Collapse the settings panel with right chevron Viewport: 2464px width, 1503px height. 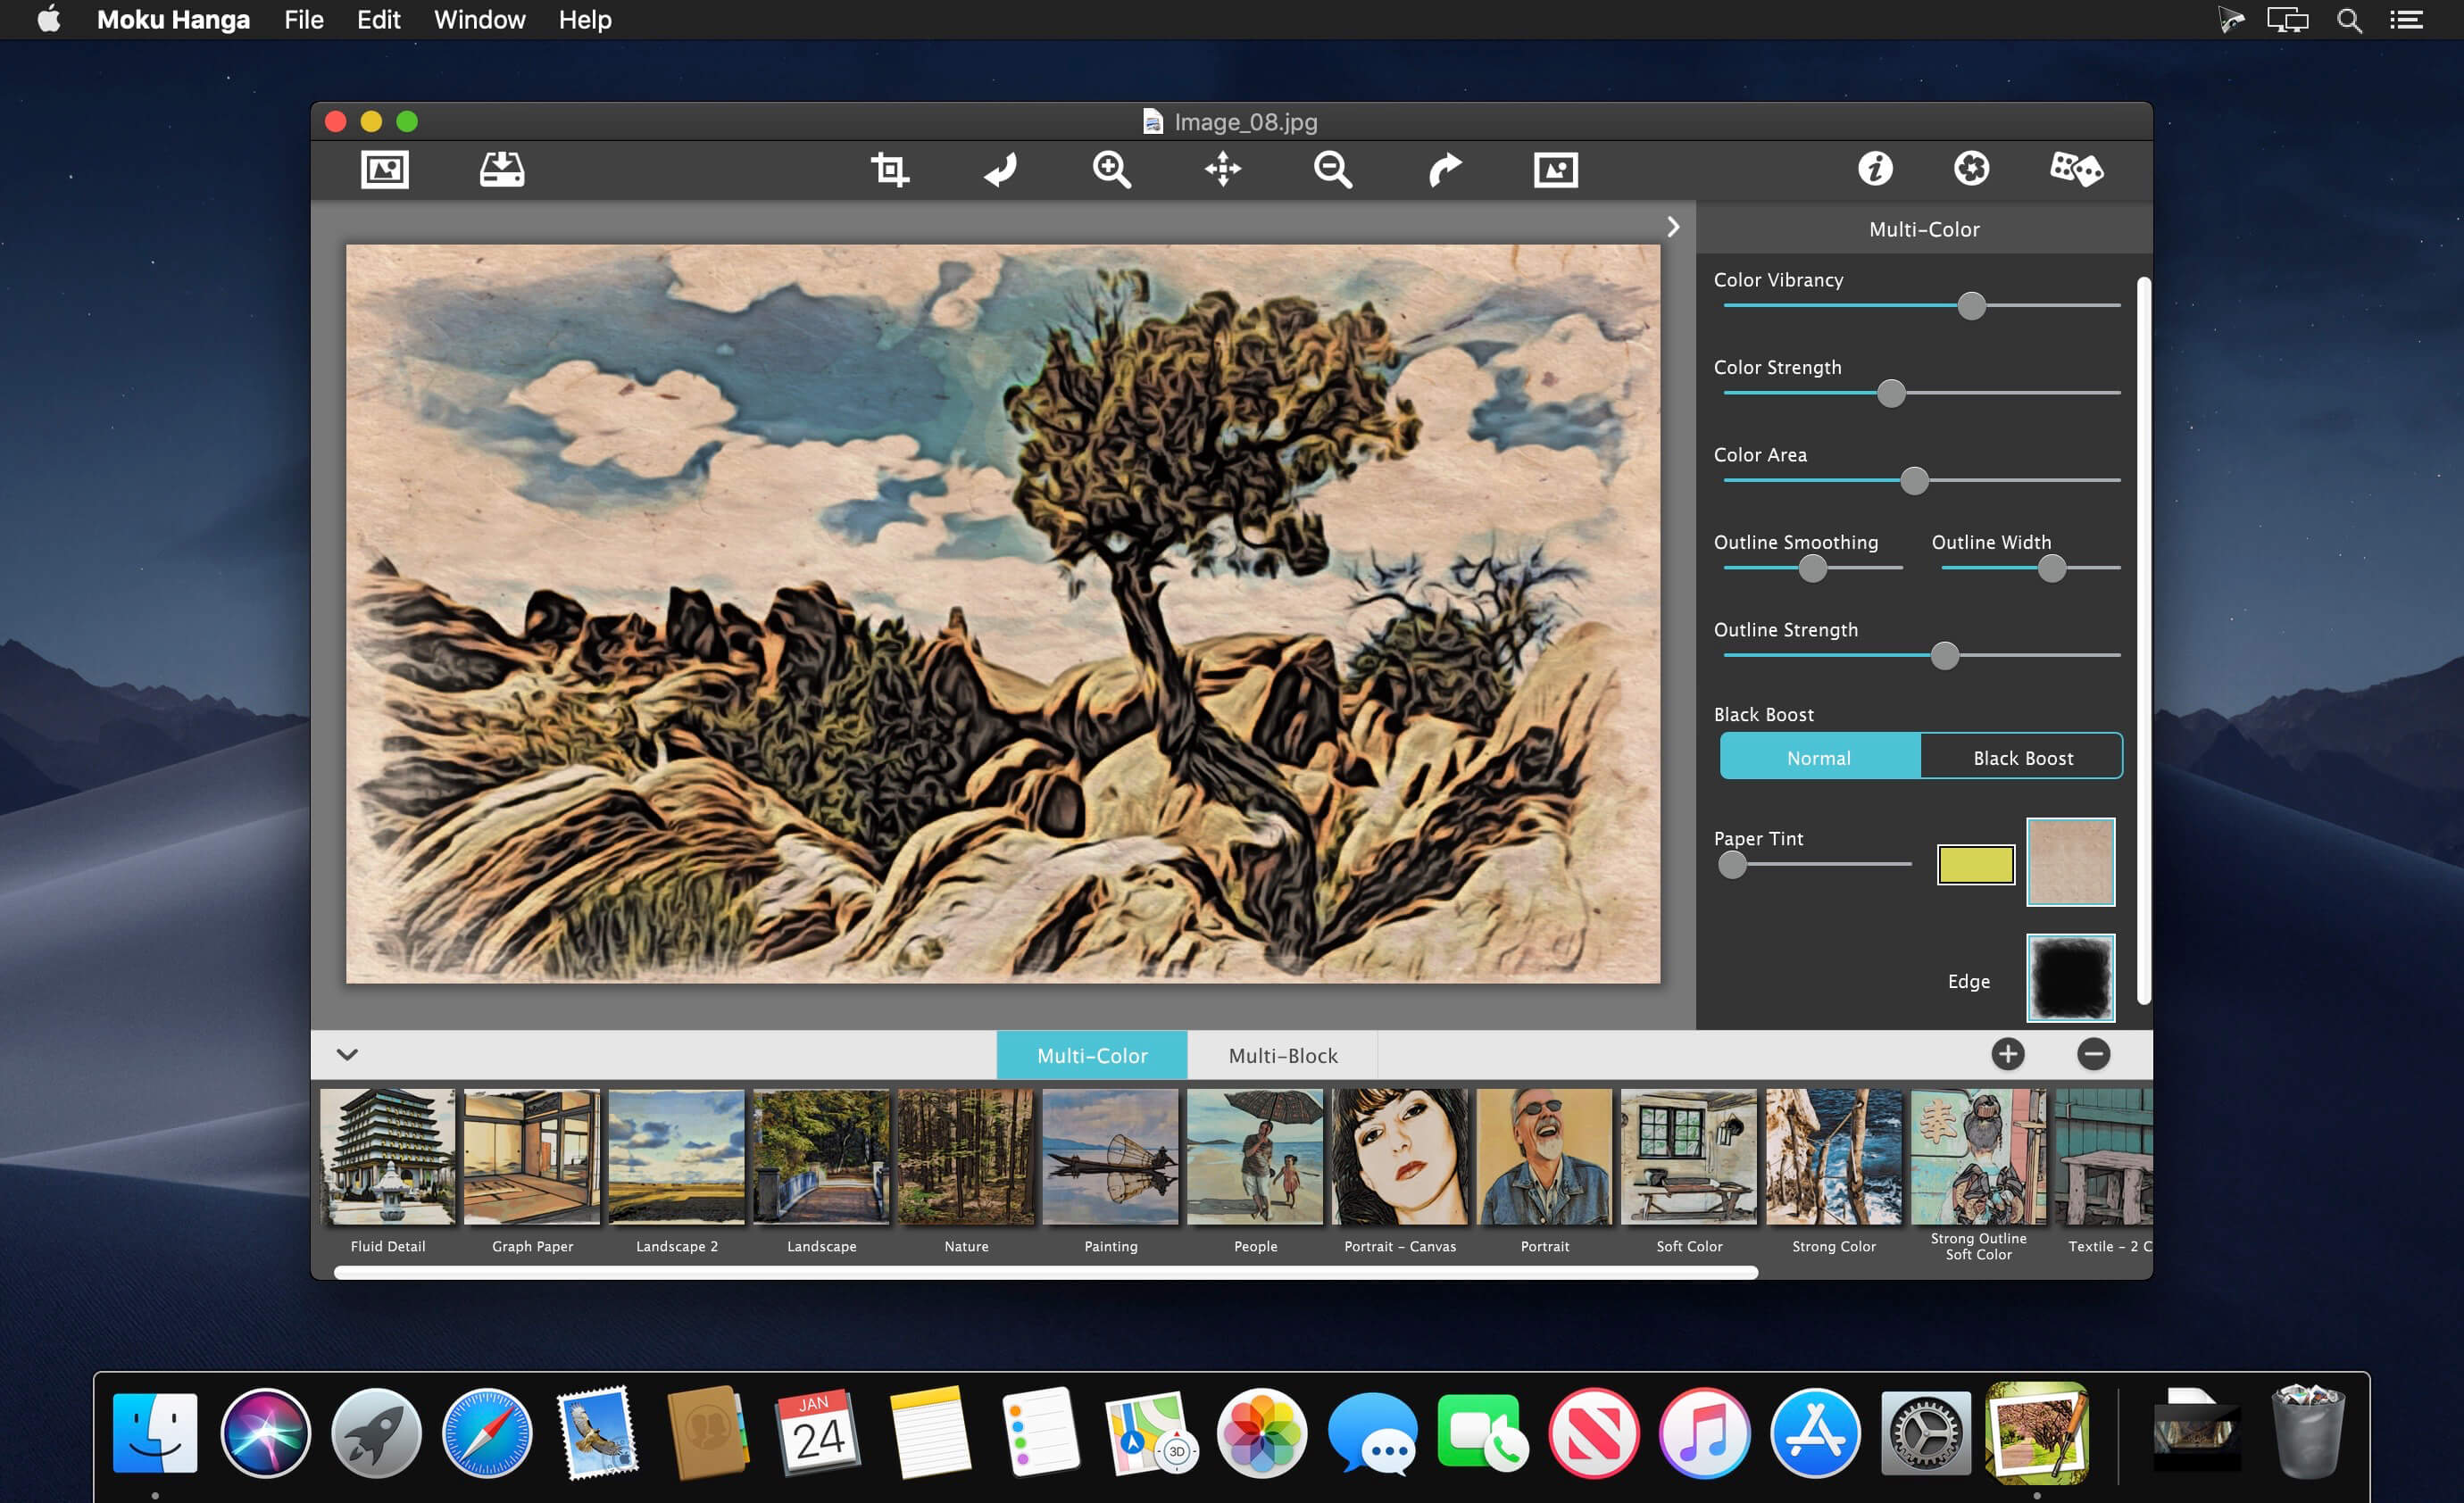coord(1673,227)
